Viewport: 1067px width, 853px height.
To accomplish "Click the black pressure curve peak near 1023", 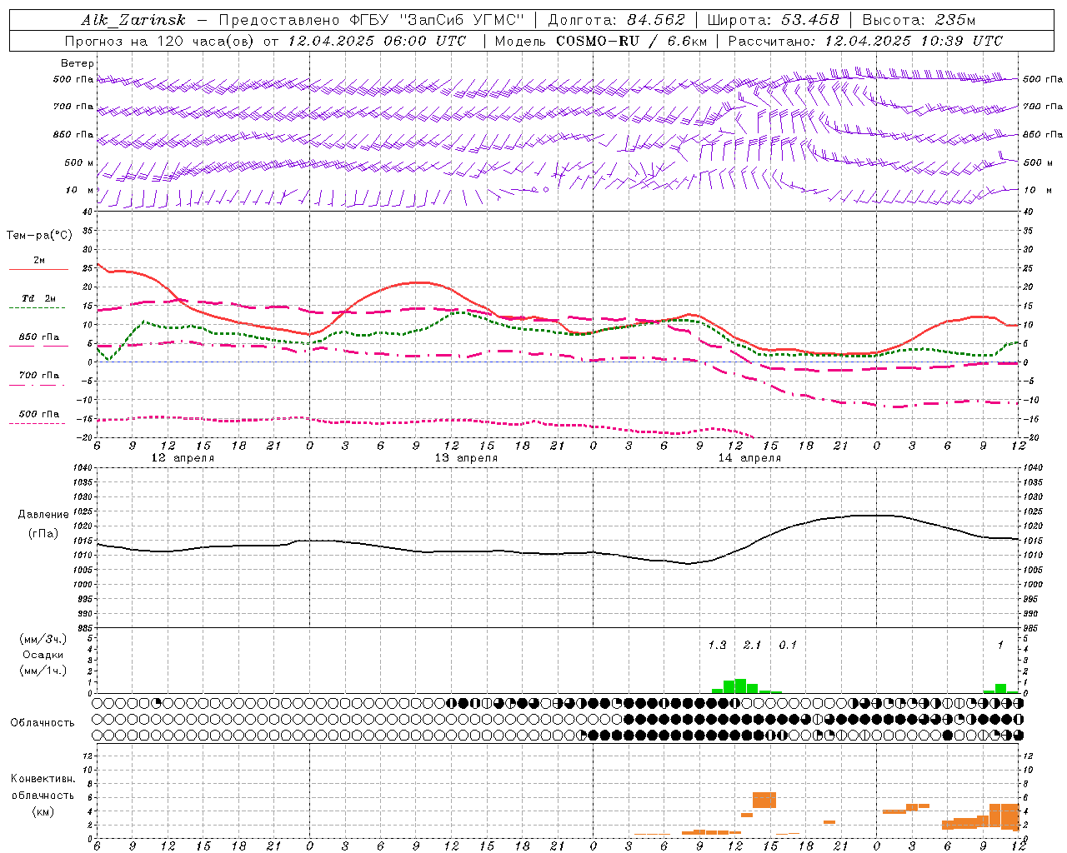I will pos(877,515).
